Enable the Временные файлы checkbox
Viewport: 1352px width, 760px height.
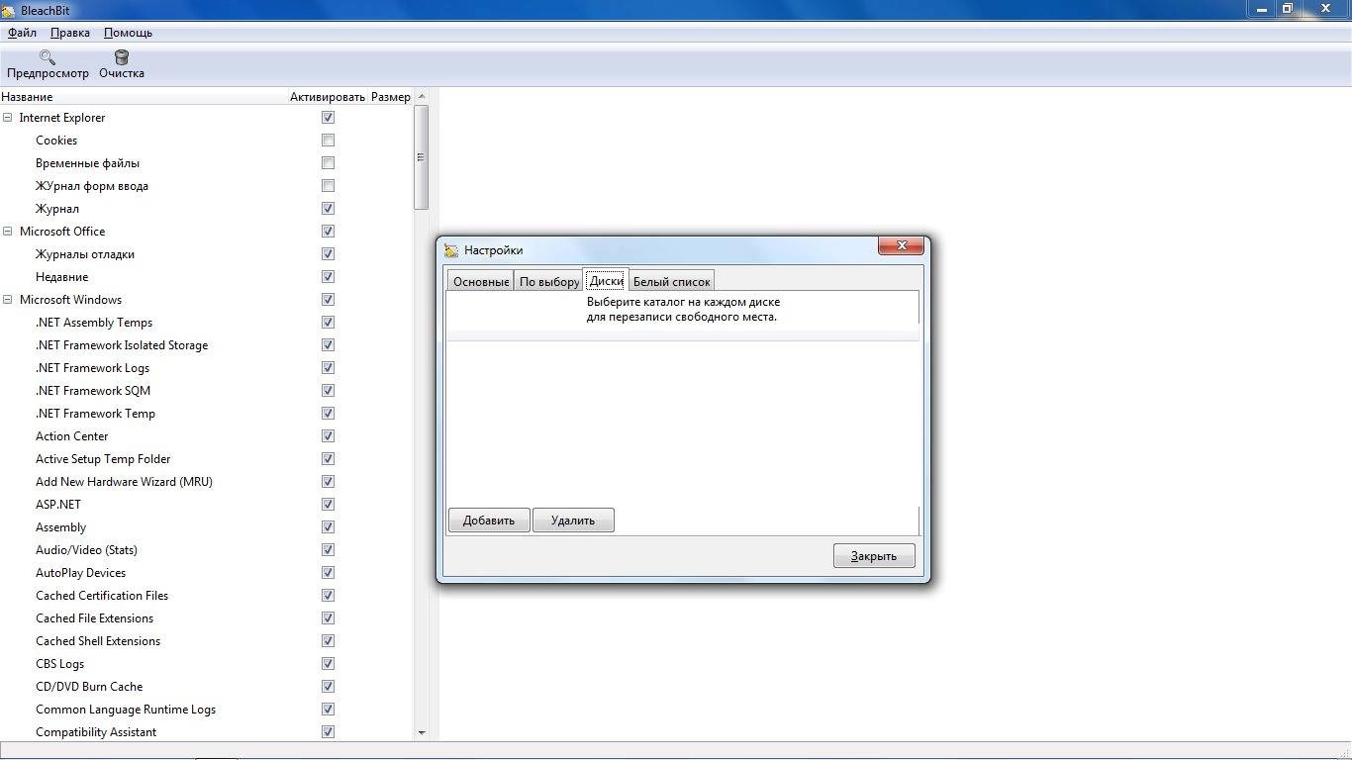tap(328, 163)
